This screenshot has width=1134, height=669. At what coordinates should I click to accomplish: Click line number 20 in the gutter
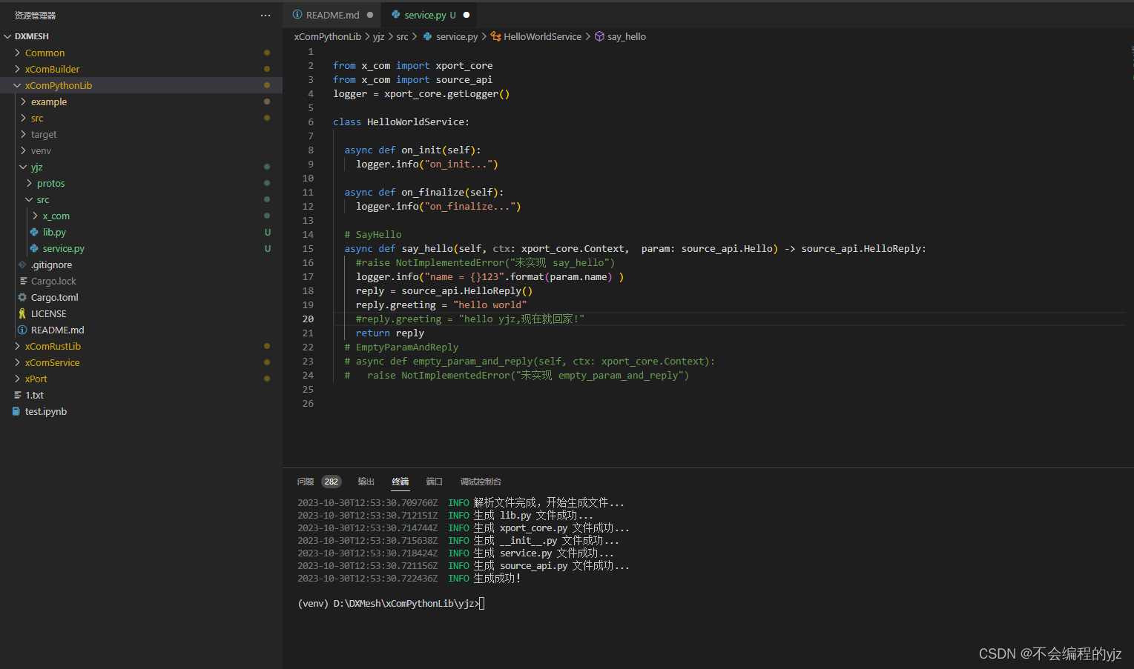(x=308, y=319)
